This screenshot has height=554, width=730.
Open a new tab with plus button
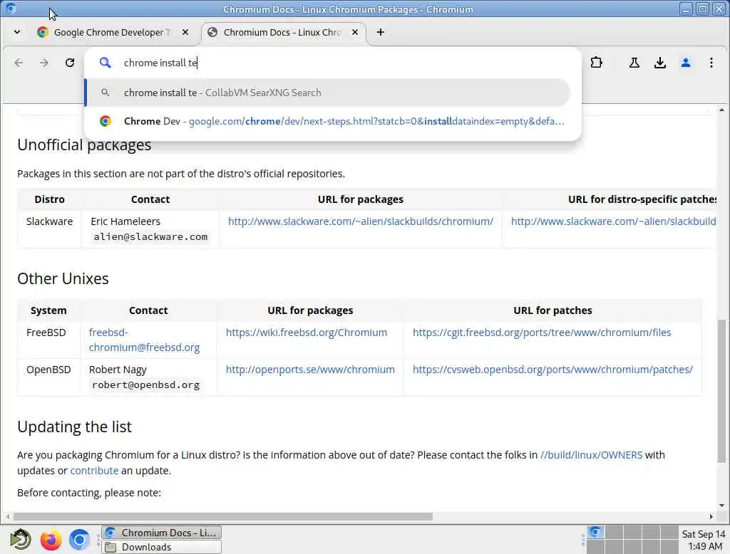(x=381, y=32)
